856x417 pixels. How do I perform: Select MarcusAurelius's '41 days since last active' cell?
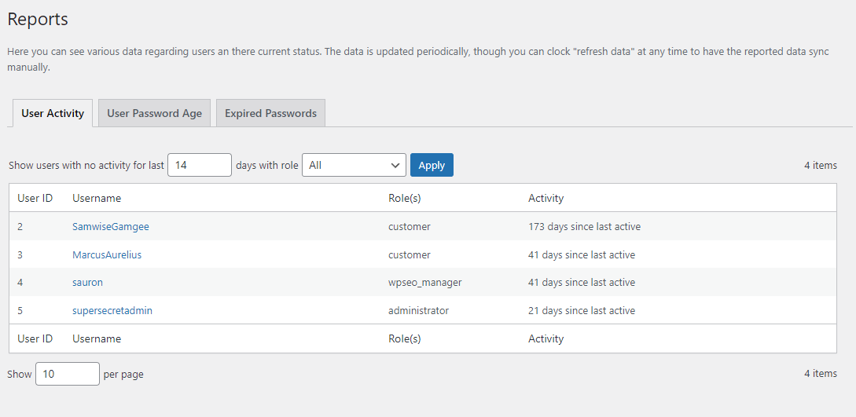tap(582, 254)
